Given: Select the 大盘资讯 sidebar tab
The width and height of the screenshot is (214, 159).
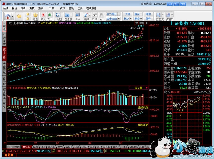Looking at the screenshot, I should coord(4,68).
